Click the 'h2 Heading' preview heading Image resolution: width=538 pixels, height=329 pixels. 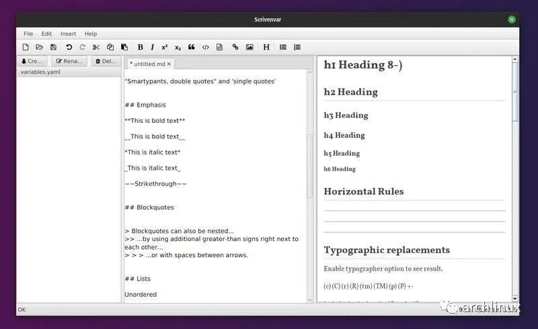click(x=350, y=92)
